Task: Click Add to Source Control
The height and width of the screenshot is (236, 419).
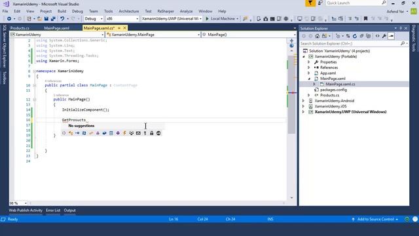Action: tap(375, 219)
